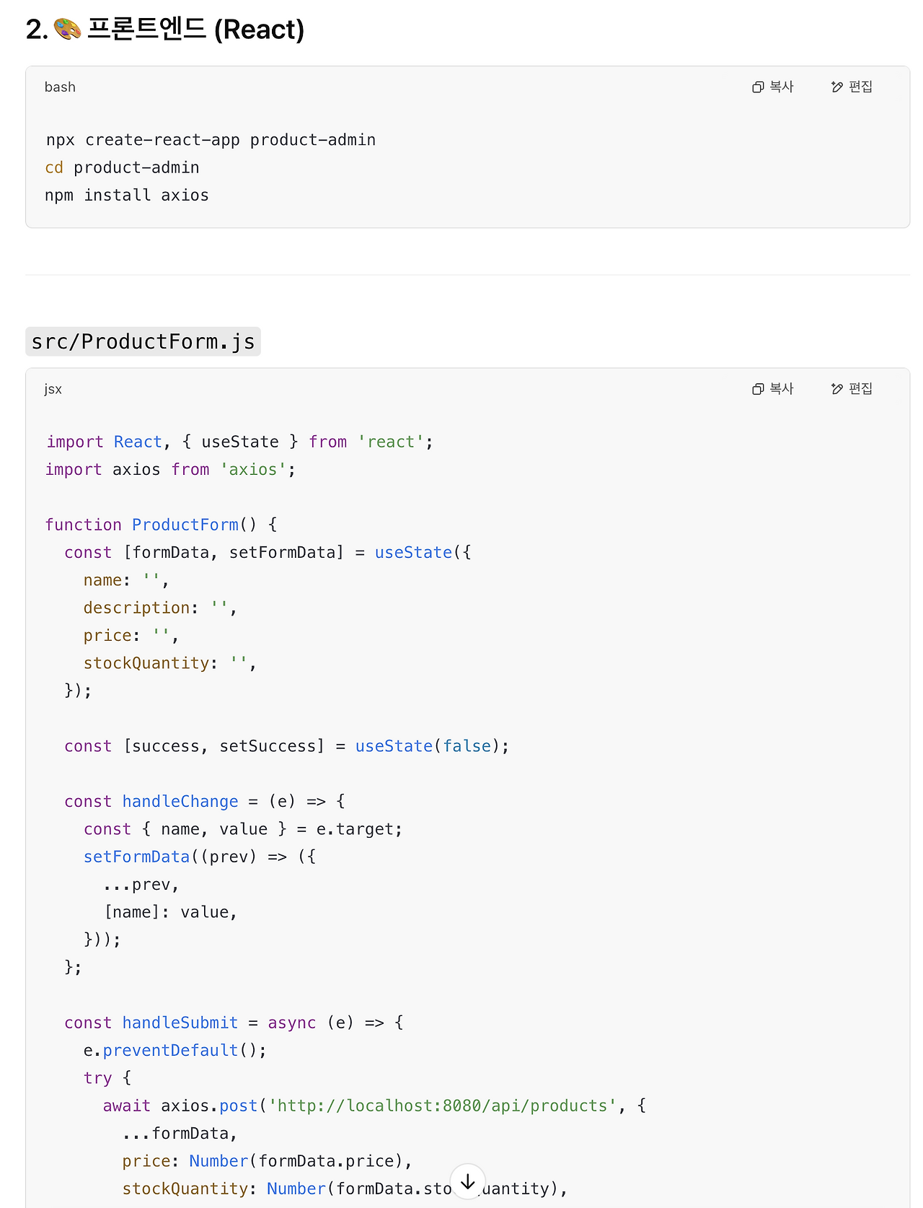923x1208 pixels.
Task: Click the copy icon in the jsx block
Action: pyautogui.click(x=758, y=389)
